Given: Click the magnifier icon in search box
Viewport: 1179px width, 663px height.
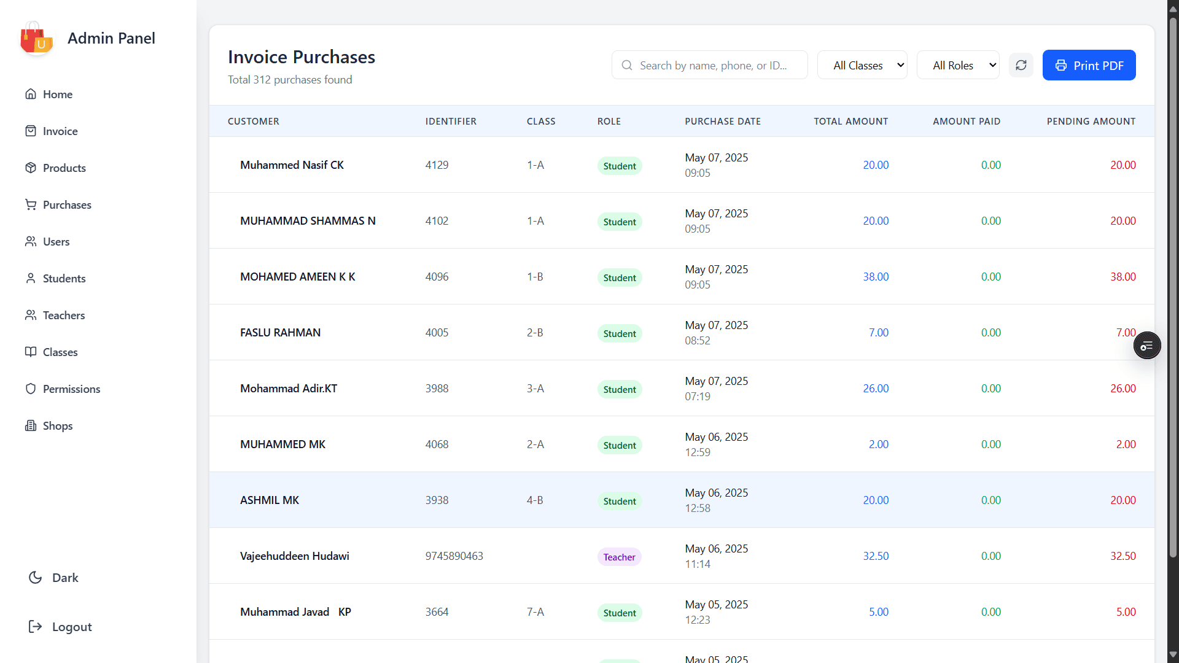Looking at the screenshot, I should coord(627,65).
